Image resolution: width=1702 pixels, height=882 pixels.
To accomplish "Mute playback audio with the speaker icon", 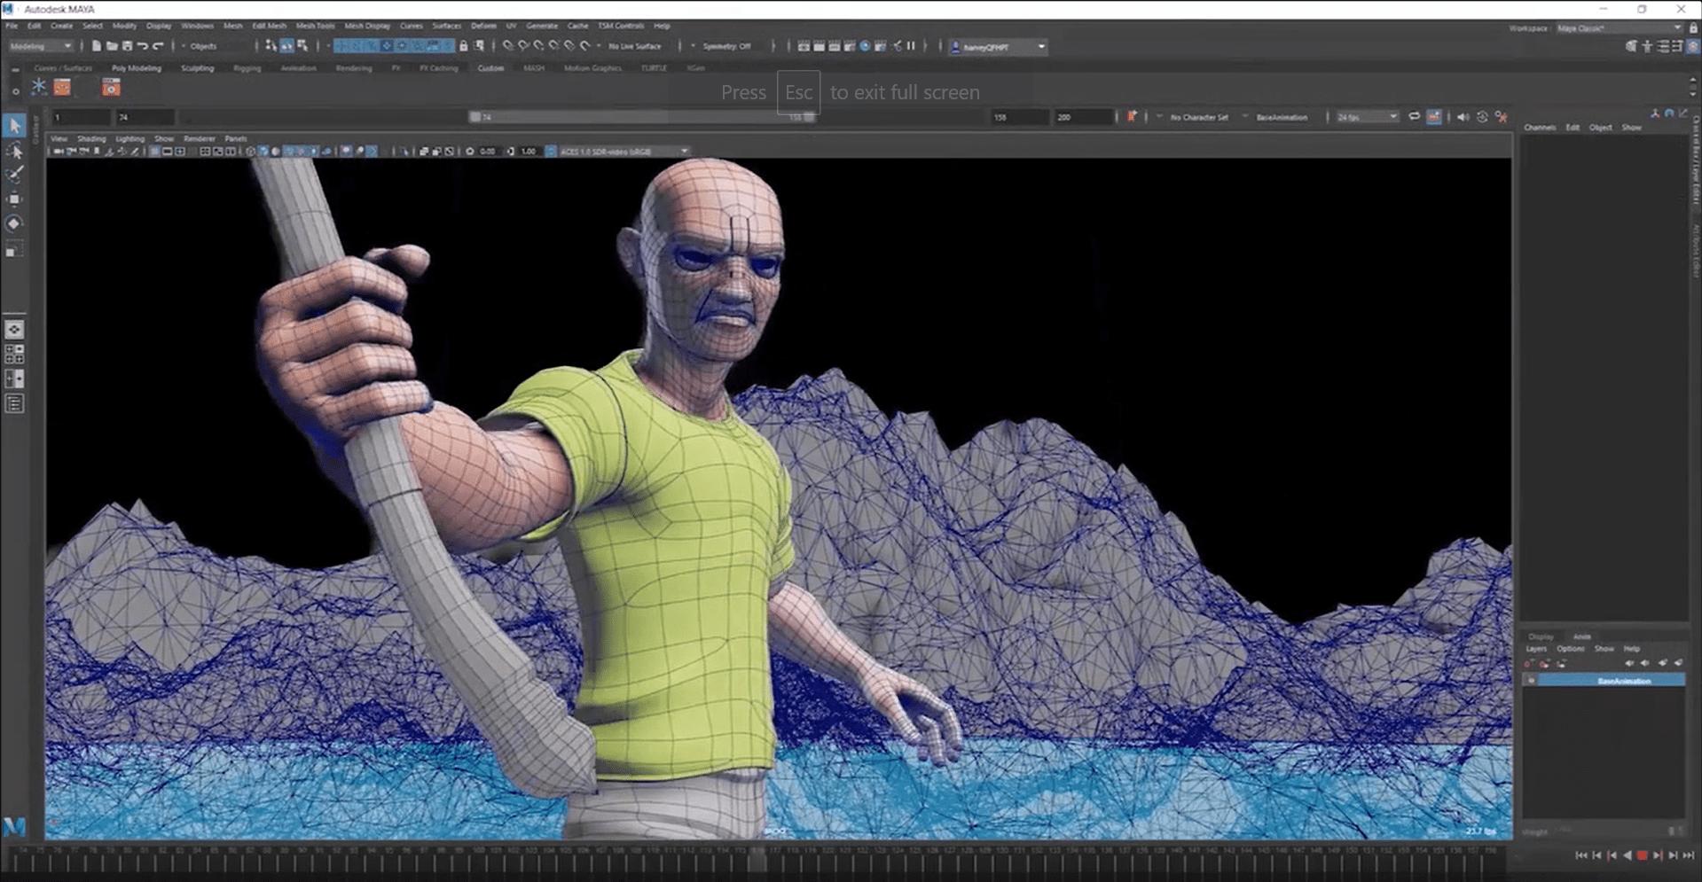I will (1463, 116).
